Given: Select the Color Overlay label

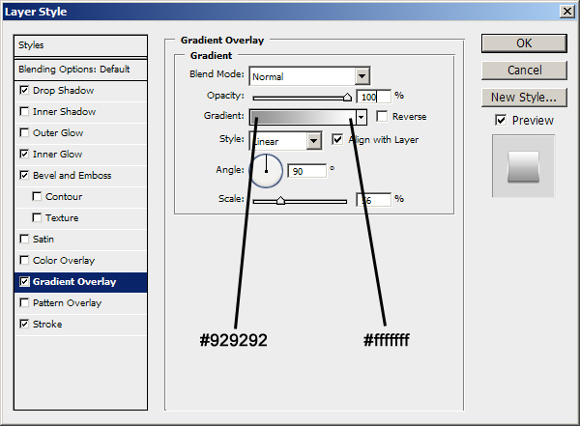Looking at the screenshot, I should click(64, 261).
